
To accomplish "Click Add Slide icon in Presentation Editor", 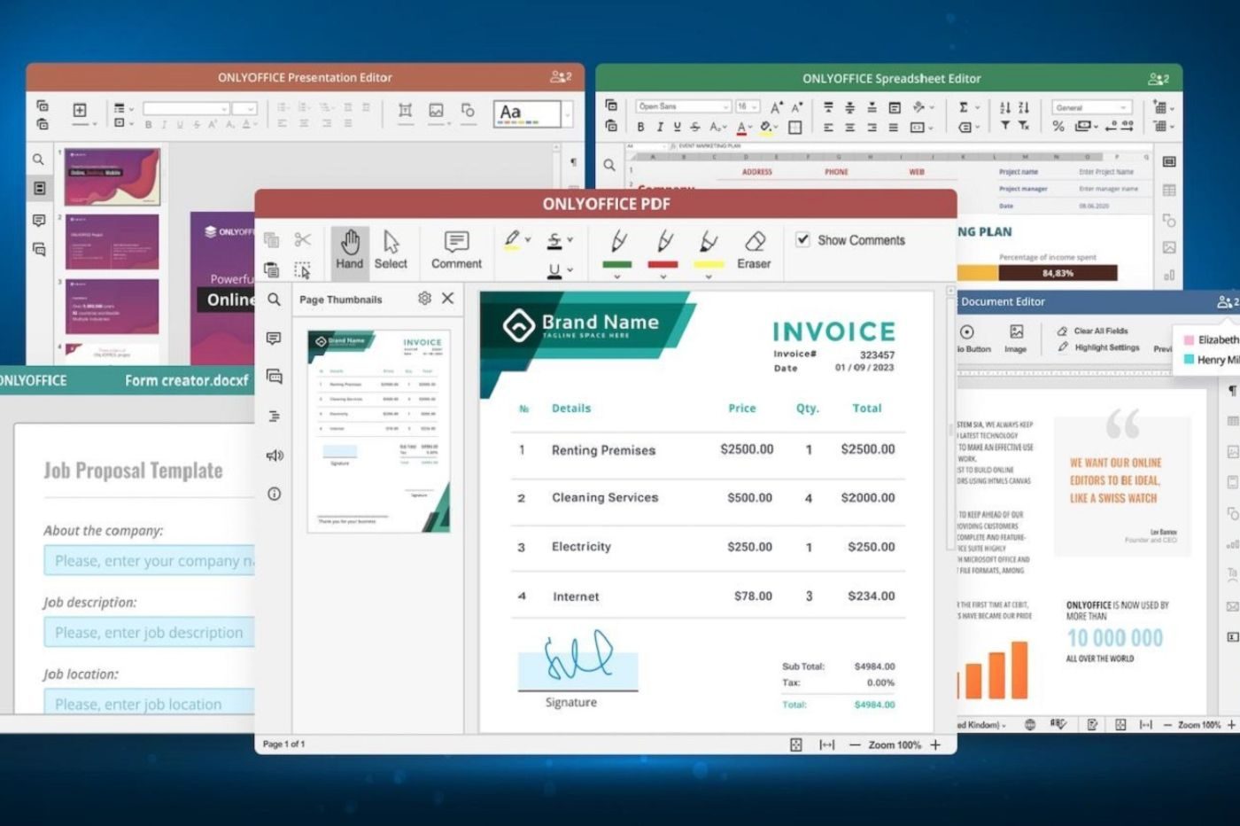I will pos(80,110).
